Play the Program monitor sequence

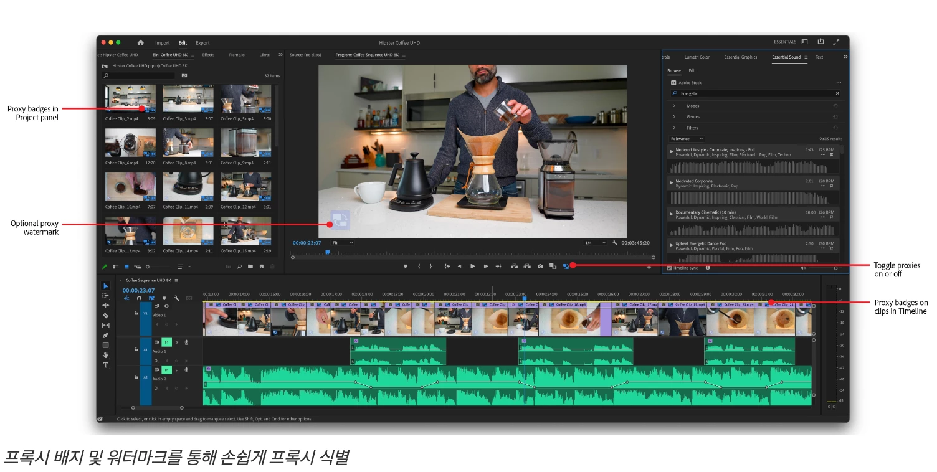click(473, 266)
